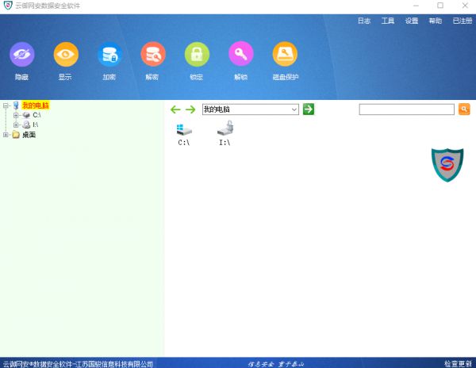476x368 pixels.
Task: Click the 隐藏 (Hide) toolbar icon
Action: (x=22, y=54)
